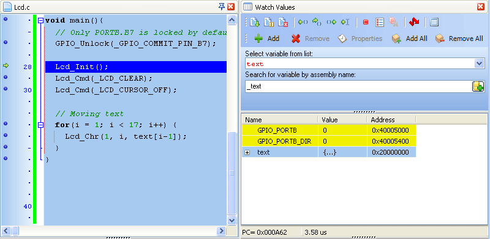Click the Properties clock icon
490x239 pixels.
point(342,39)
